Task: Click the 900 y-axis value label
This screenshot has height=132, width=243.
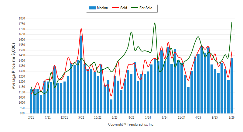Action: tap(22, 113)
